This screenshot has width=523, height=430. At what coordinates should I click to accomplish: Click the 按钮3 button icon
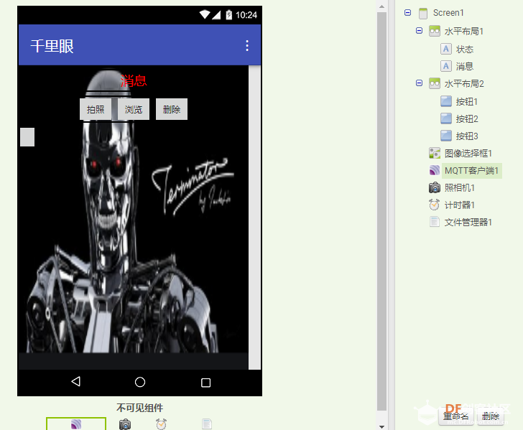tap(446, 136)
